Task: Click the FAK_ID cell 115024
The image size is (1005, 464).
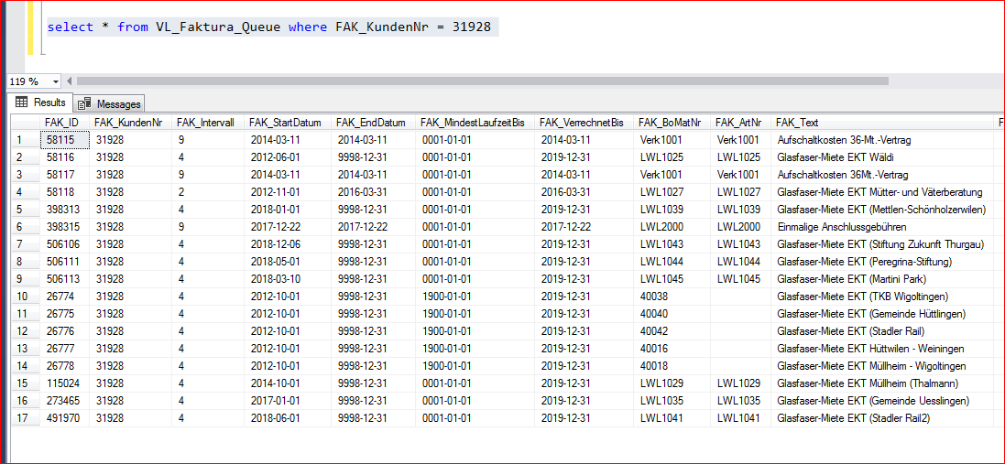Action: (65, 383)
